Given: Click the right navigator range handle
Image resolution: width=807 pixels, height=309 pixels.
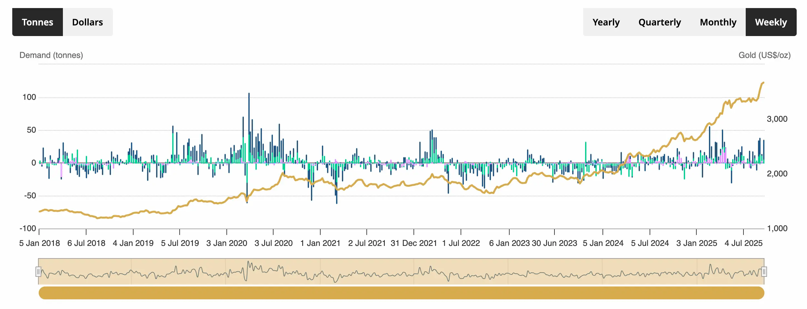Looking at the screenshot, I should click(764, 272).
